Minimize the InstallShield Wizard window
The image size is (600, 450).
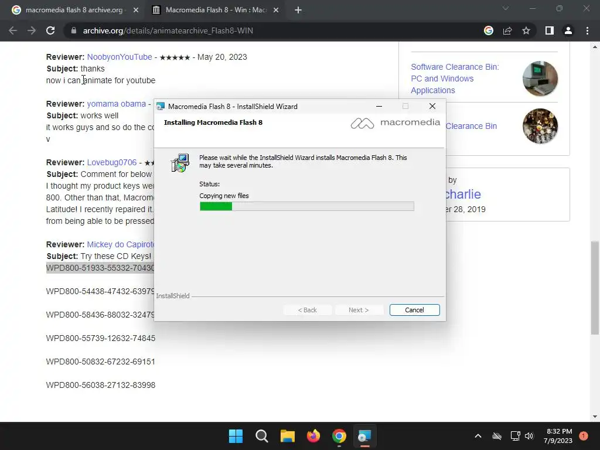pos(379,107)
